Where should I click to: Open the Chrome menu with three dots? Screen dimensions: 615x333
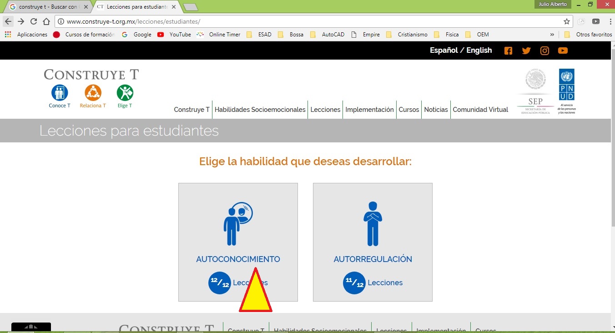[610, 21]
